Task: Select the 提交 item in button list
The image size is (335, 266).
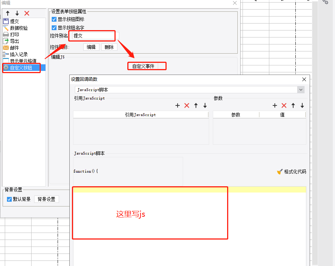Action: 15,21
